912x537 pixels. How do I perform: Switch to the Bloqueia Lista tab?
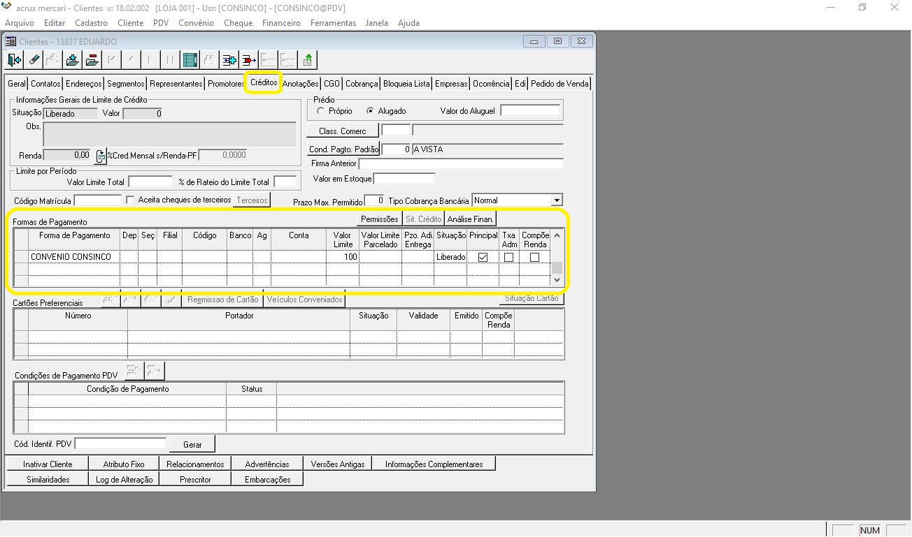406,84
